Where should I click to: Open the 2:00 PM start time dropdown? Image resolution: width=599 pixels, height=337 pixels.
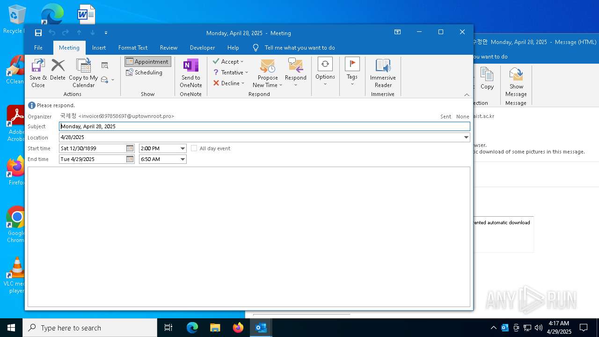(x=183, y=148)
